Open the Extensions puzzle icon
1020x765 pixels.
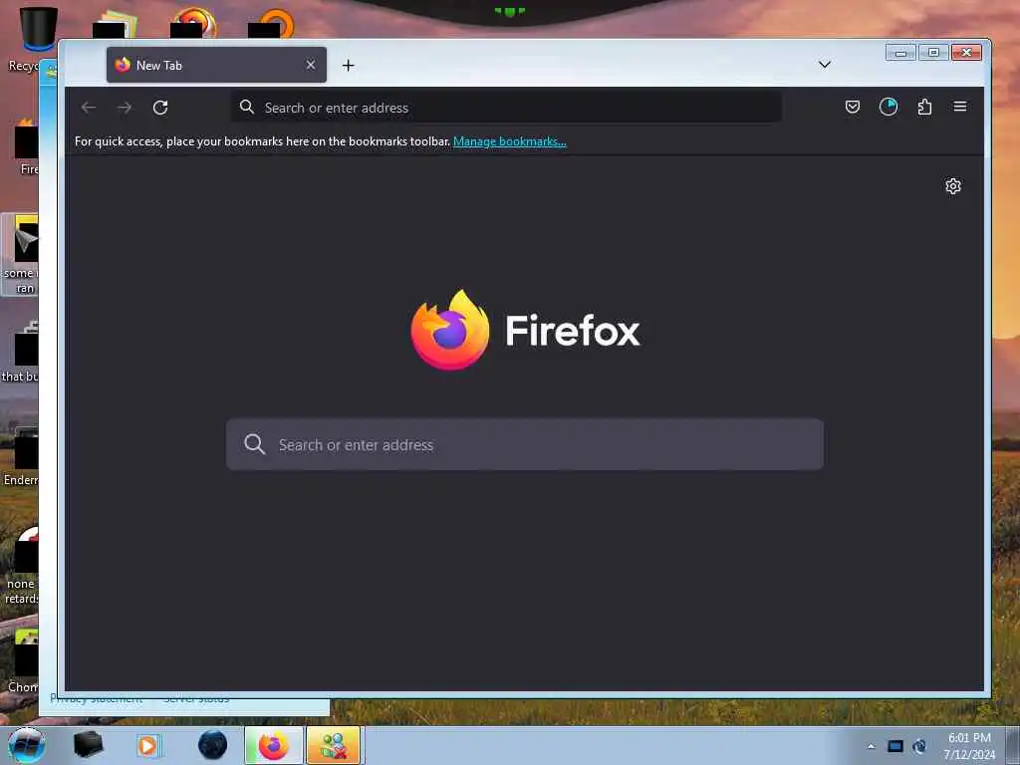click(924, 107)
